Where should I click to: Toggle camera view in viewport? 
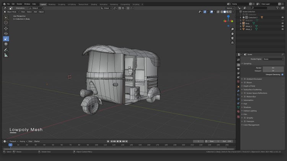click(232, 38)
